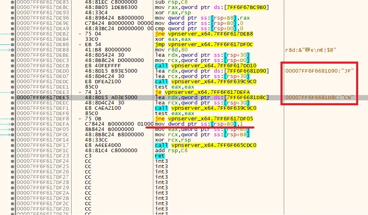This screenshot has width=368, height=215.
Task: Click breakpoint dot at 00007FF6F617DE85
Action: [13, 2]
